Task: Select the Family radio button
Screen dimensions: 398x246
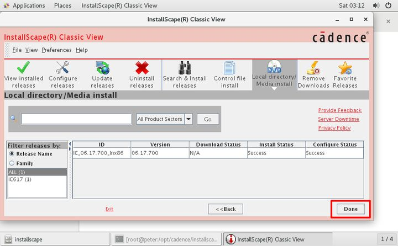Action: coord(12,163)
